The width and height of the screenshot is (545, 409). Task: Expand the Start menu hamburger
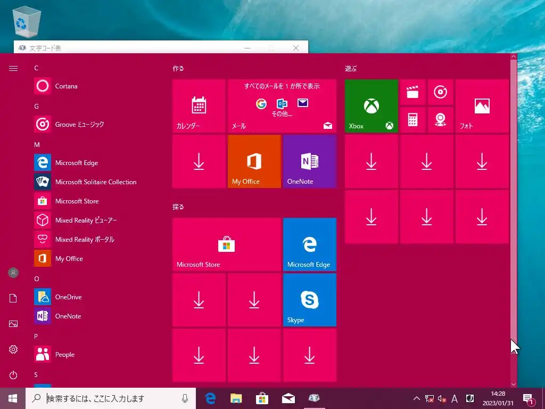(13, 68)
